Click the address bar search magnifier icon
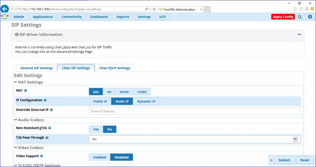The image size is (316, 167). pyautogui.click(x=147, y=9)
